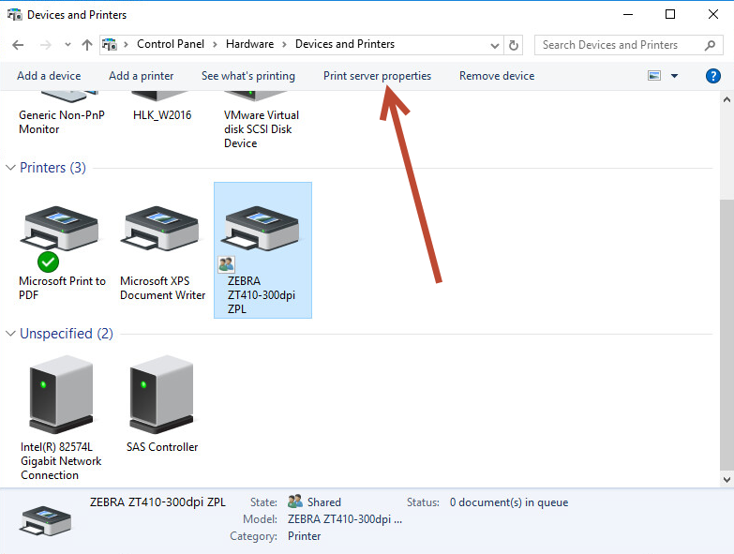
Task: Collapse the Unspecified (2) group
Action: click(11, 334)
